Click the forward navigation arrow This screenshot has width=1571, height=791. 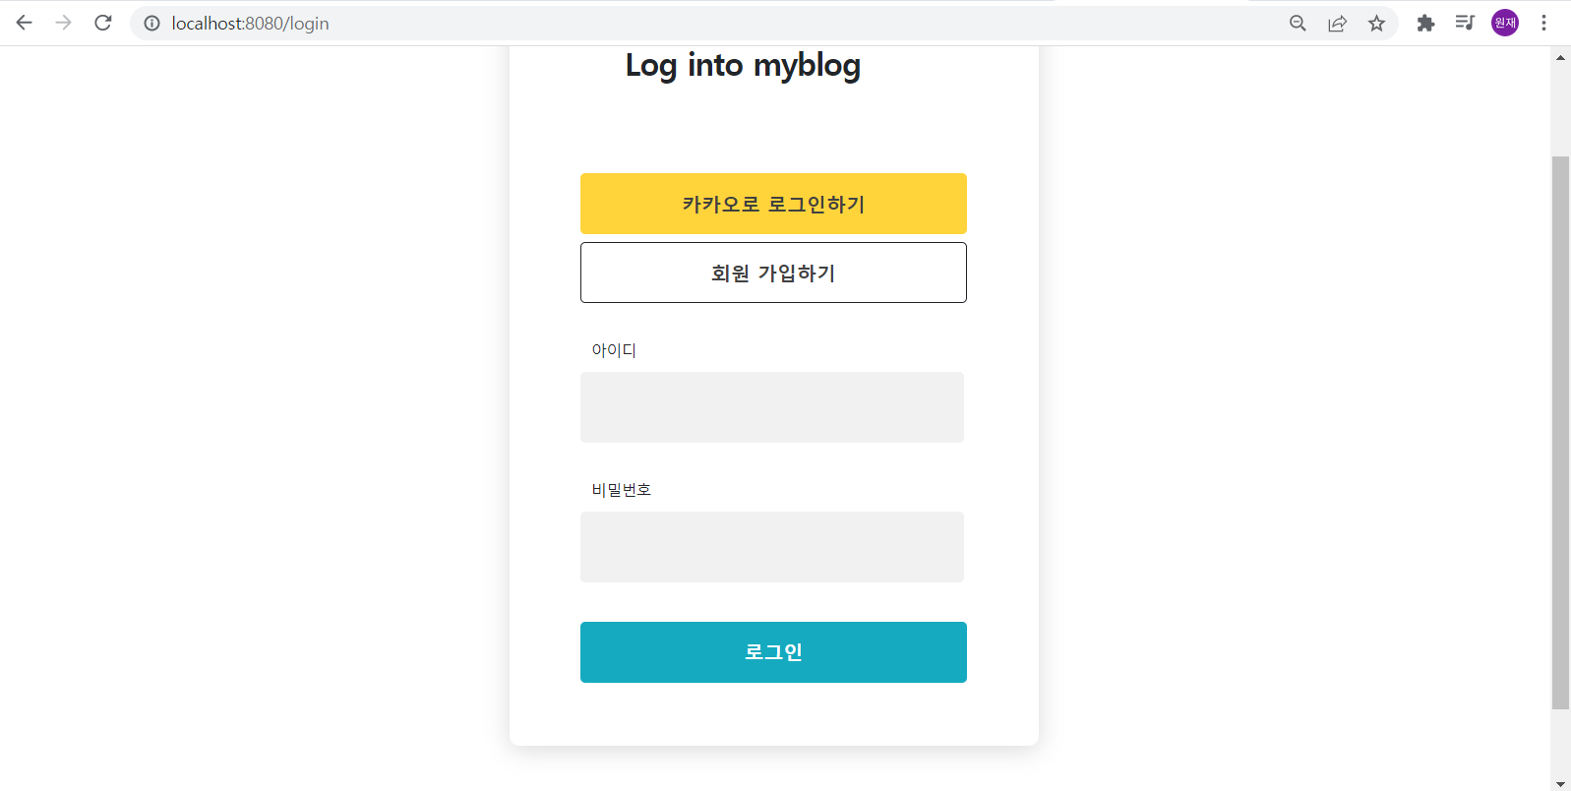[63, 22]
